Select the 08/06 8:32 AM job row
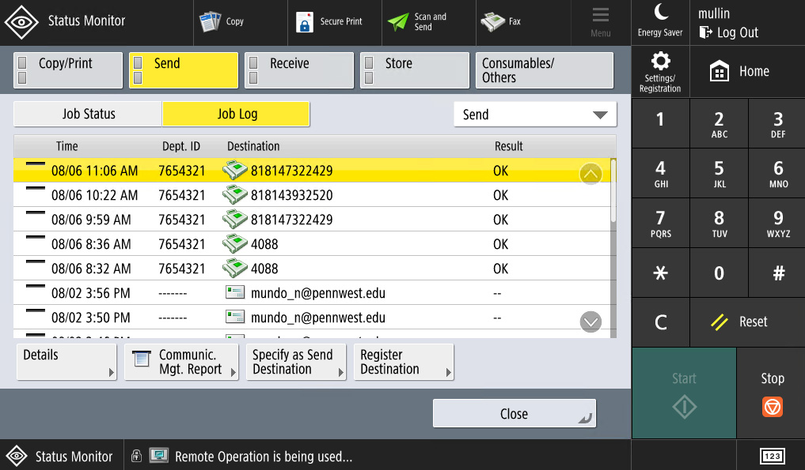805x470 pixels. pos(312,268)
